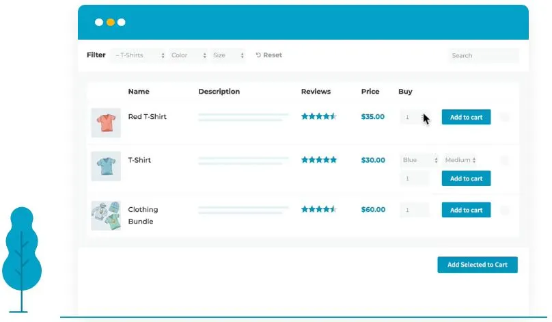This screenshot has height=322, width=552.
Task: Click the yellow dot in window header
Action: (x=110, y=23)
